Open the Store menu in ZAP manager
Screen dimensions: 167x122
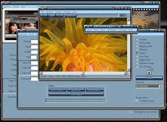tap(89, 30)
